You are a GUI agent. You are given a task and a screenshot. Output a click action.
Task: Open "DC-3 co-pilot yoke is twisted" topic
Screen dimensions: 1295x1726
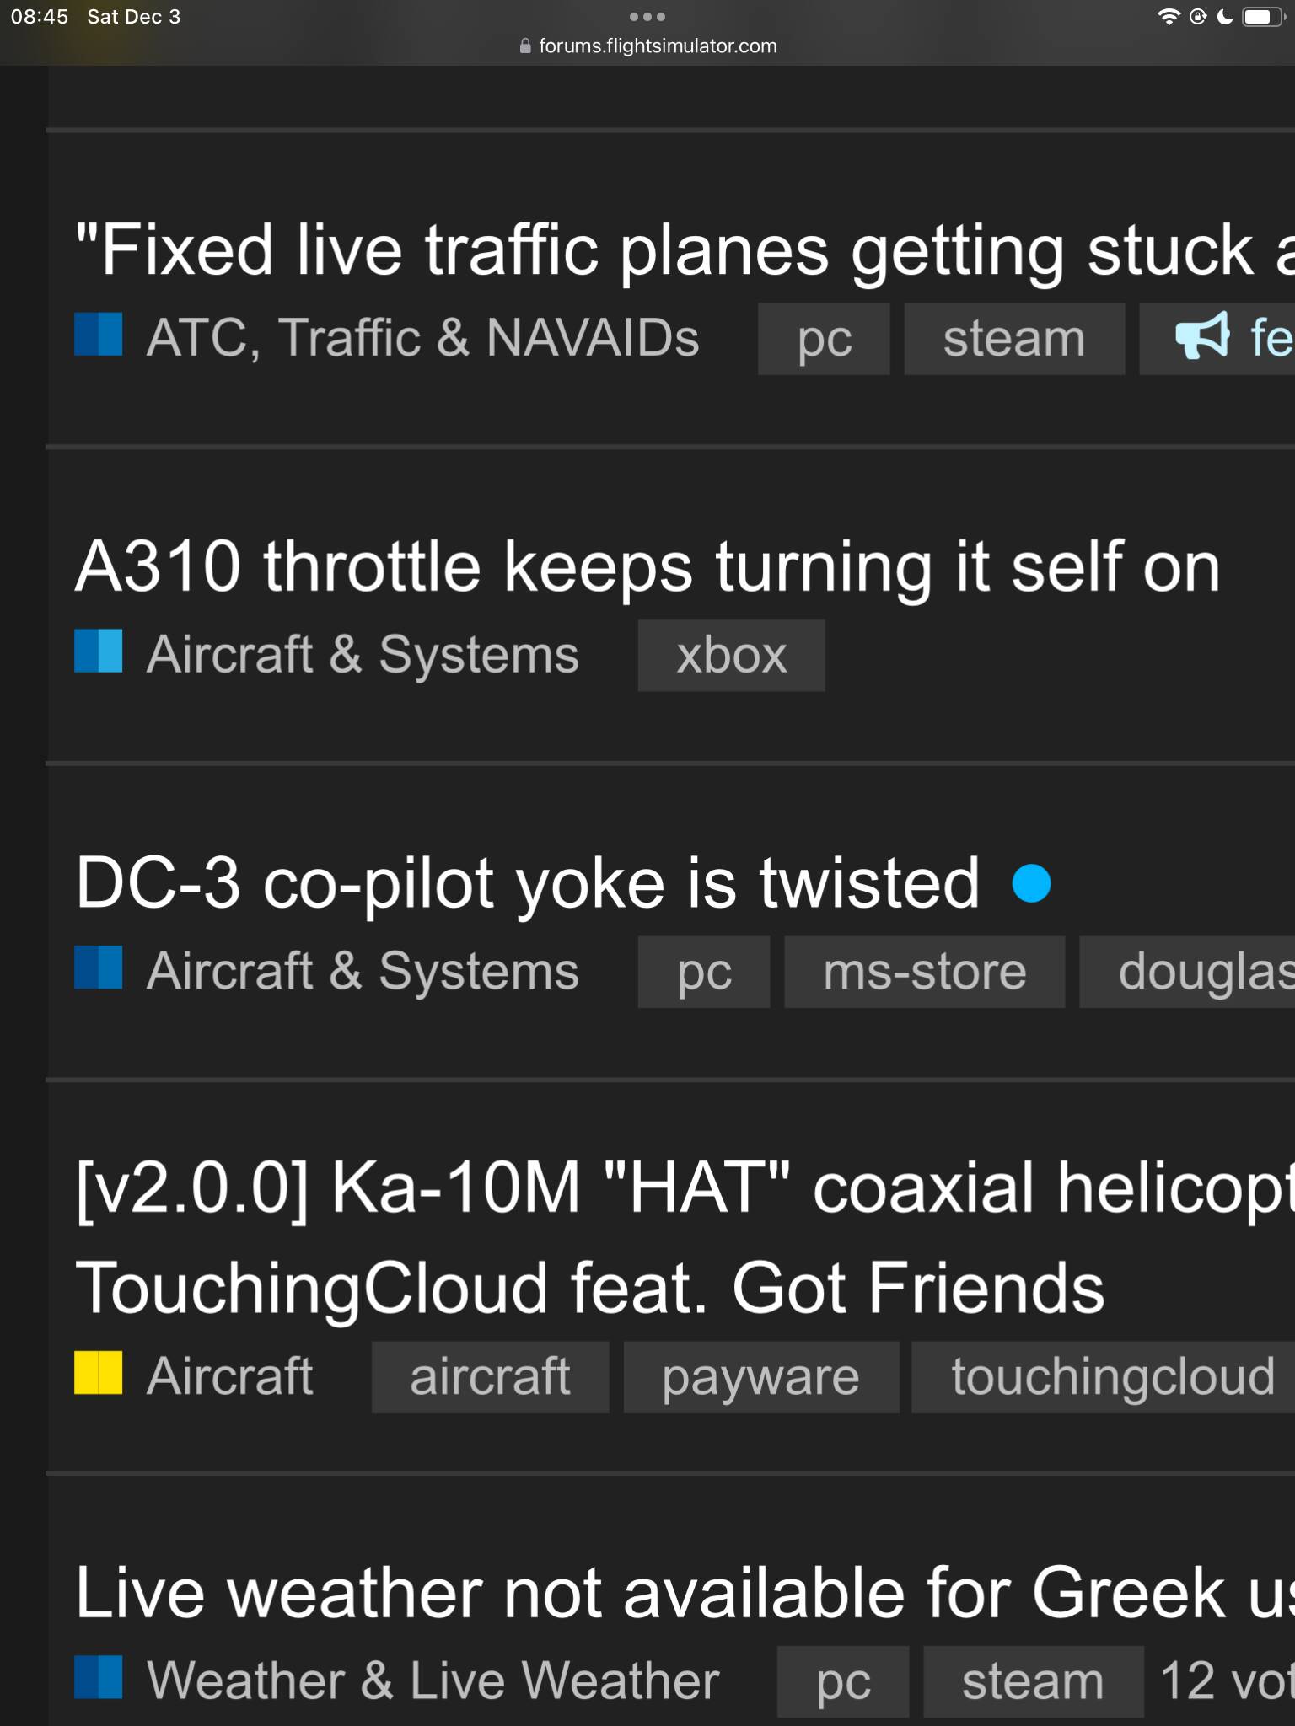pos(528,883)
